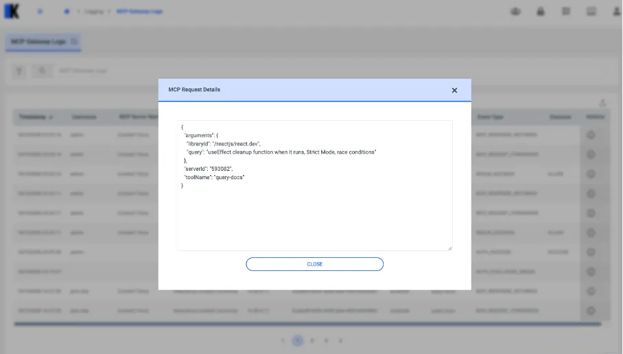Click the CLOSE button in the dialog

tap(315, 264)
